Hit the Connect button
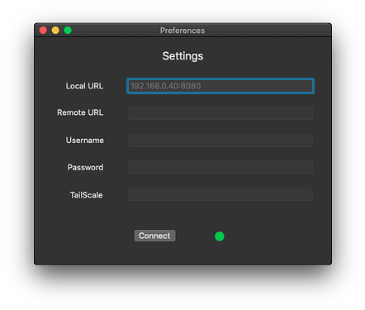Screen dimensions: 365x310 154,236
